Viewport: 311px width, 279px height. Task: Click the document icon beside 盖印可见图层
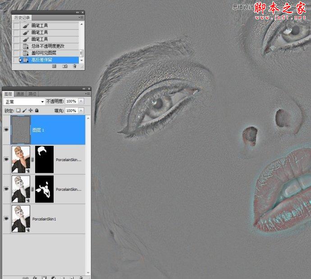pyautogui.click(x=26, y=53)
